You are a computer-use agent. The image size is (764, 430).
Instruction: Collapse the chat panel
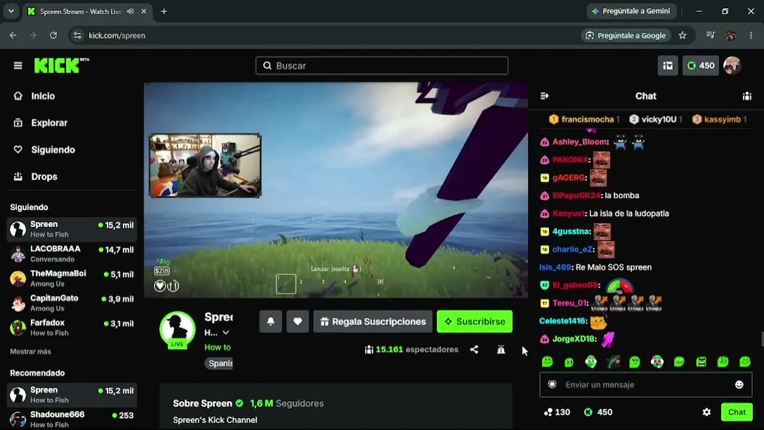pos(544,96)
